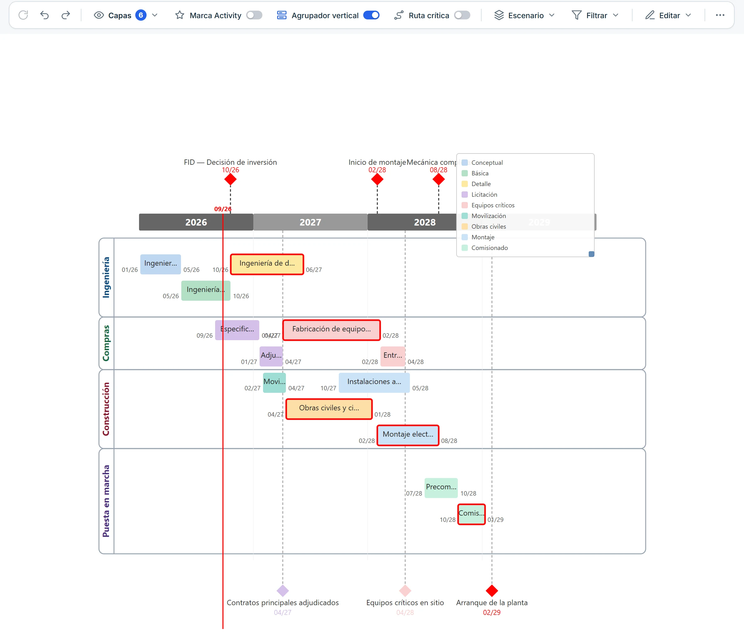Select the Inicio de montaje milestone diamond
The height and width of the screenshot is (634, 744).
click(x=377, y=179)
